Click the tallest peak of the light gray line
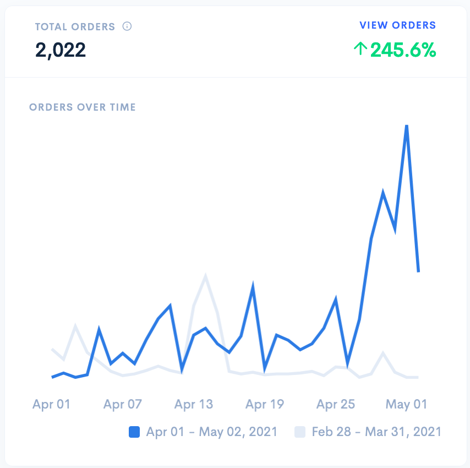This screenshot has height=468, width=470. tap(206, 275)
